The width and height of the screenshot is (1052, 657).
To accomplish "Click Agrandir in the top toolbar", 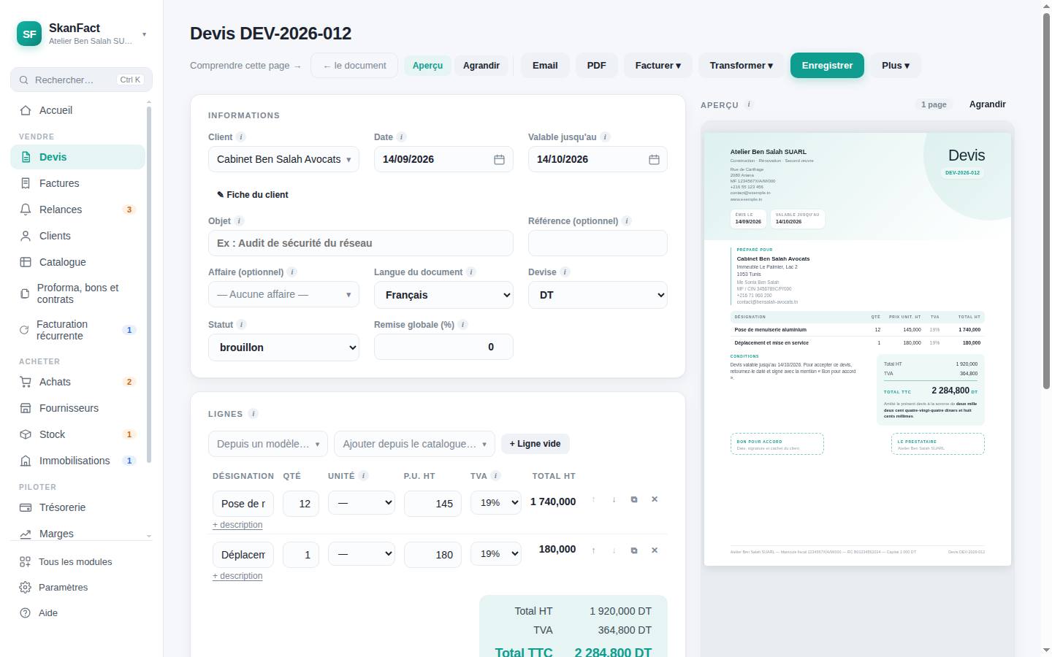I will [x=481, y=66].
